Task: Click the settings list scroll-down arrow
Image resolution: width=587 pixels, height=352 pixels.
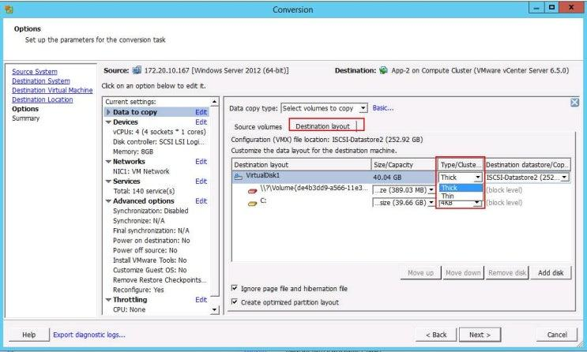Action: tap(214, 309)
